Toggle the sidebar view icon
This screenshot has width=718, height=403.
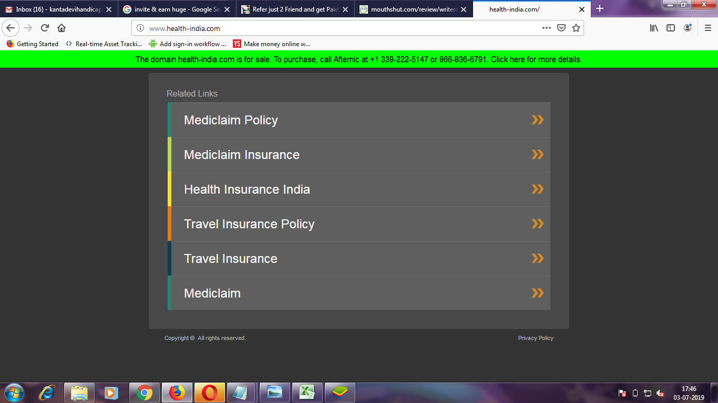pos(671,28)
